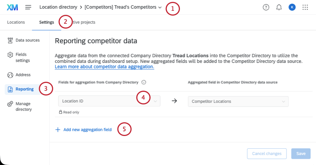The height and width of the screenshot is (165, 316).
Task: Open Data sources in sidebar
Action: coord(27,40)
